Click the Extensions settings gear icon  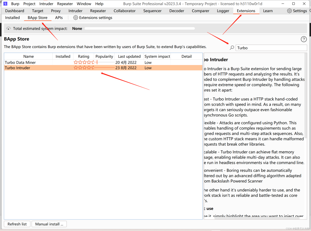coord(75,18)
